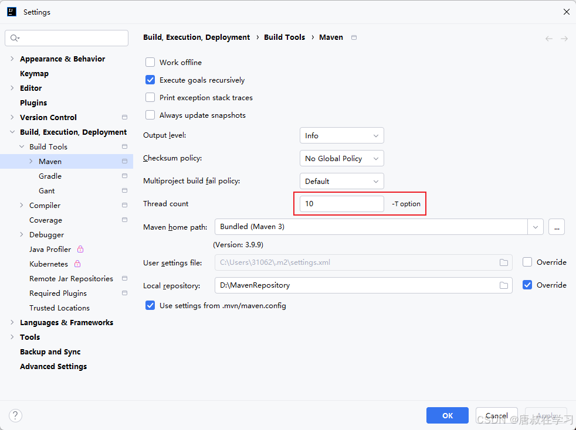This screenshot has height=430, width=576.
Task: Click project icon next to Gant
Action: click(x=124, y=191)
